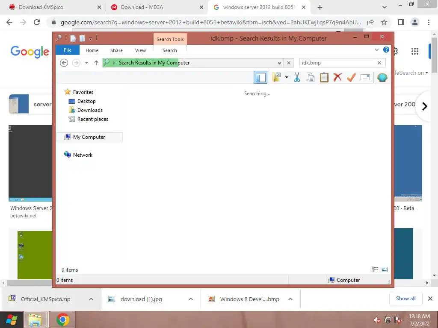Clear the idk.bmp search text

(379, 63)
